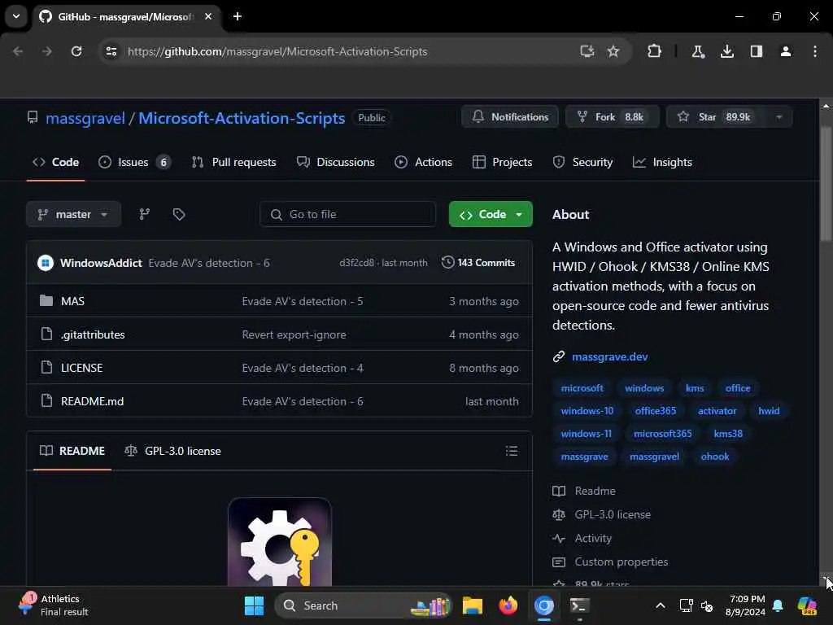Switch to the Code tab
Viewport: 833px width, 625px height.
point(56,162)
